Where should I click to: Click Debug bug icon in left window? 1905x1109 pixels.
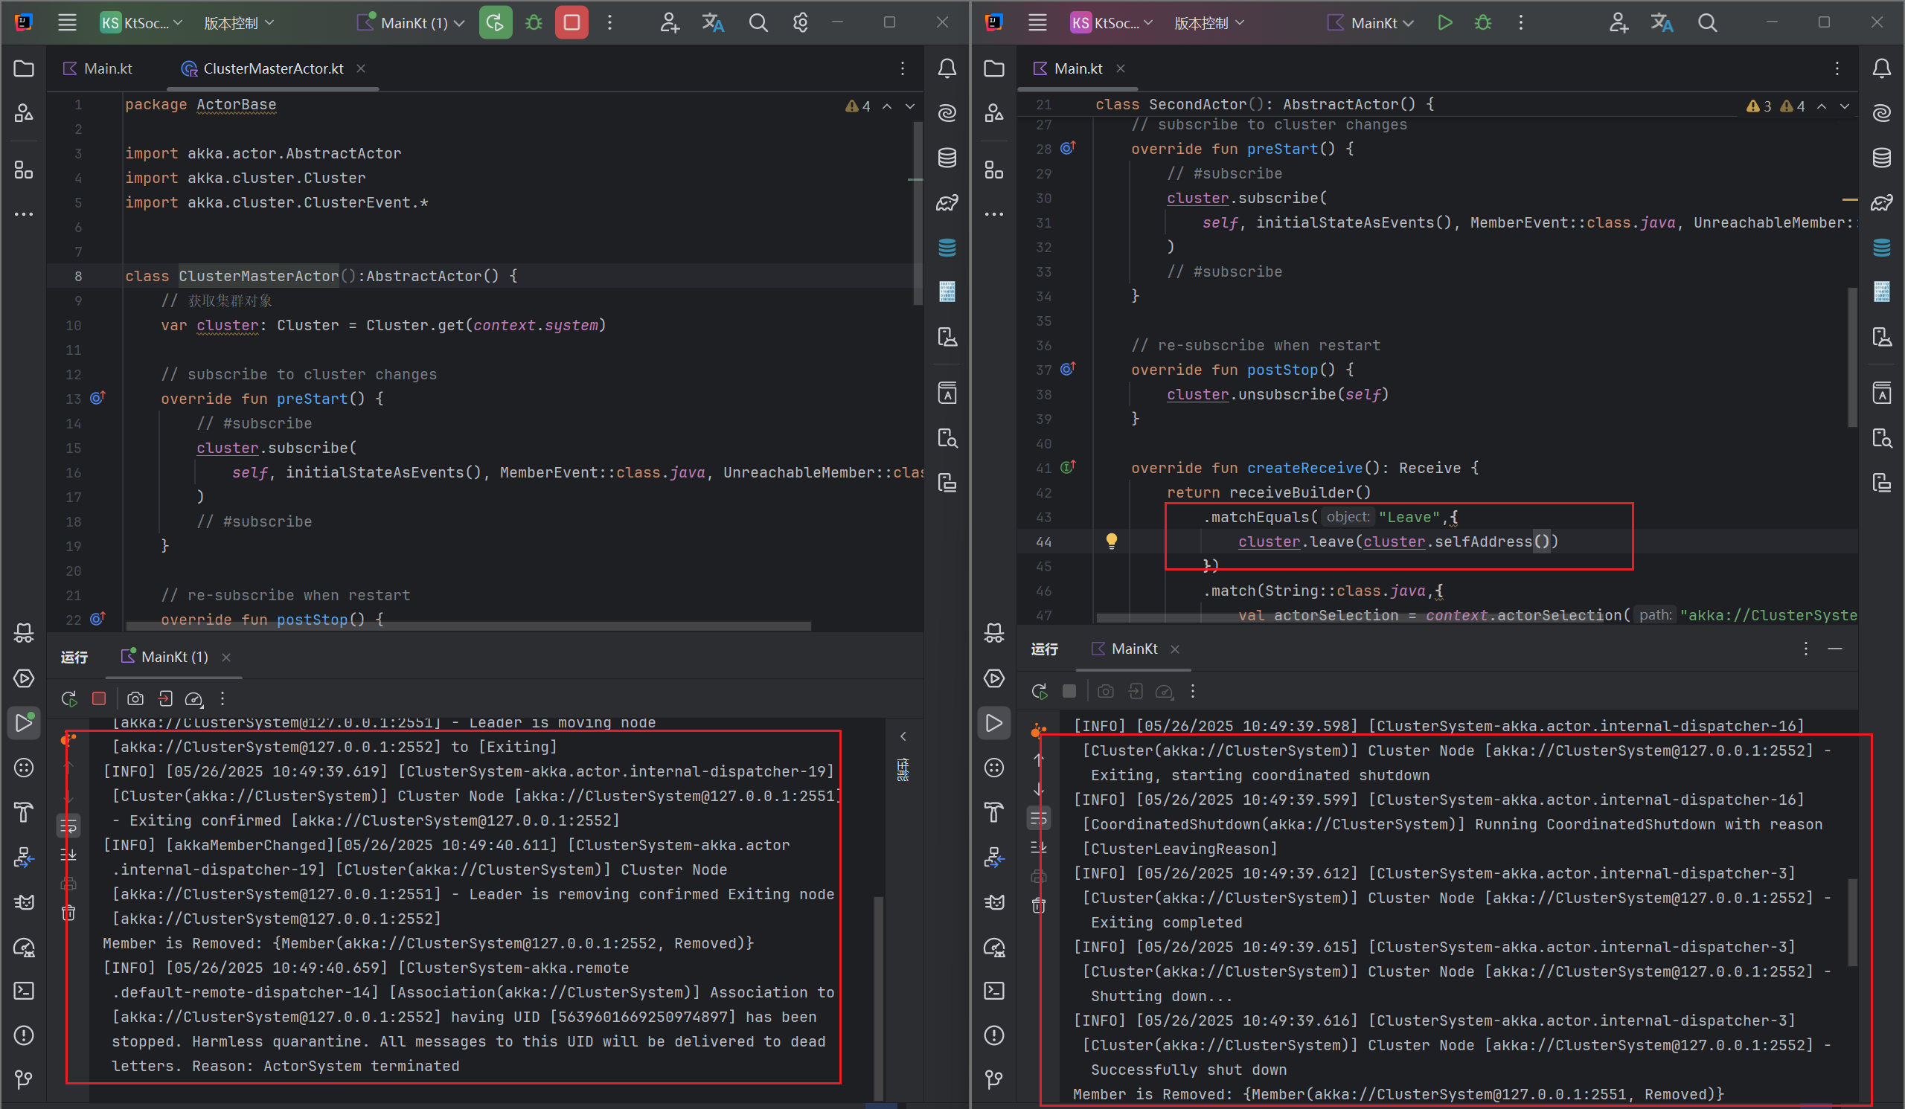(x=534, y=22)
